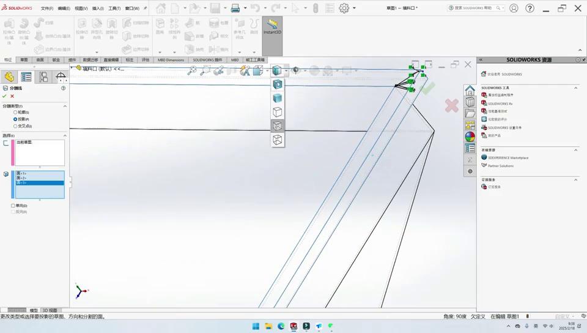
Task: Collapse the 分割类型 section
Action: point(65,106)
